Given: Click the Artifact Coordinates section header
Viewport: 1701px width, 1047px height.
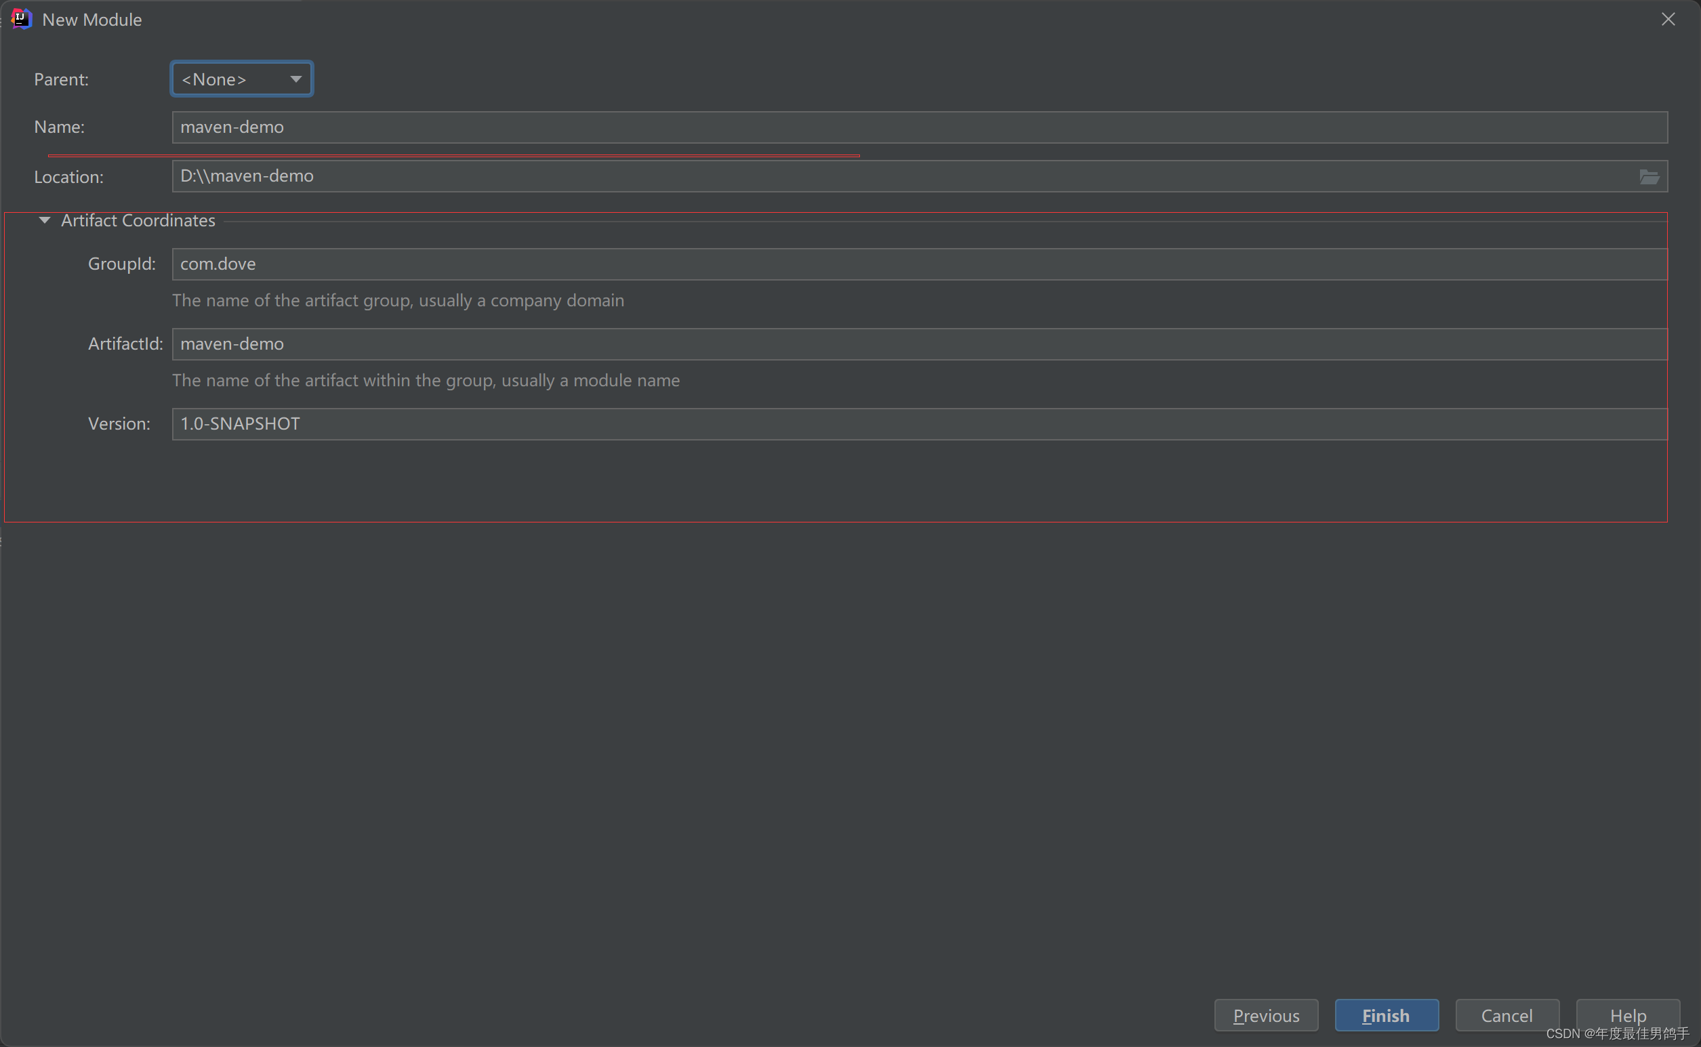Looking at the screenshot, I should tap(138, 220).
